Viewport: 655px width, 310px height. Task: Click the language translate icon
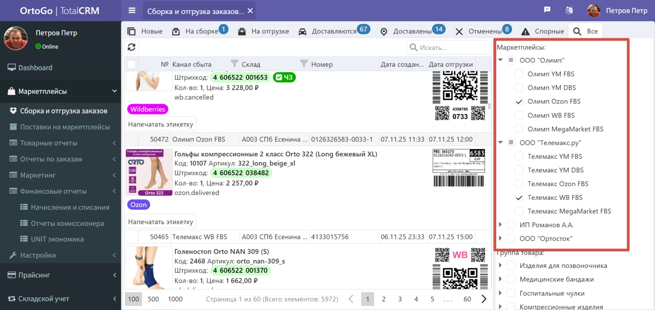569,11
